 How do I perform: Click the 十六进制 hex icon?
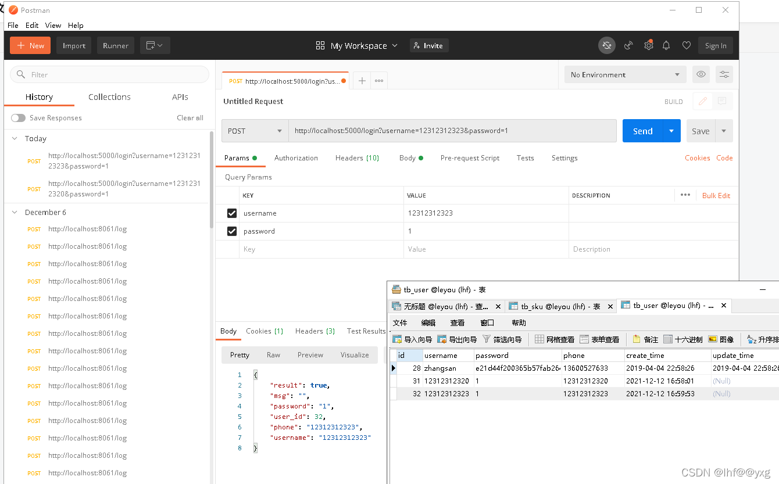click(x=683, y=339)
